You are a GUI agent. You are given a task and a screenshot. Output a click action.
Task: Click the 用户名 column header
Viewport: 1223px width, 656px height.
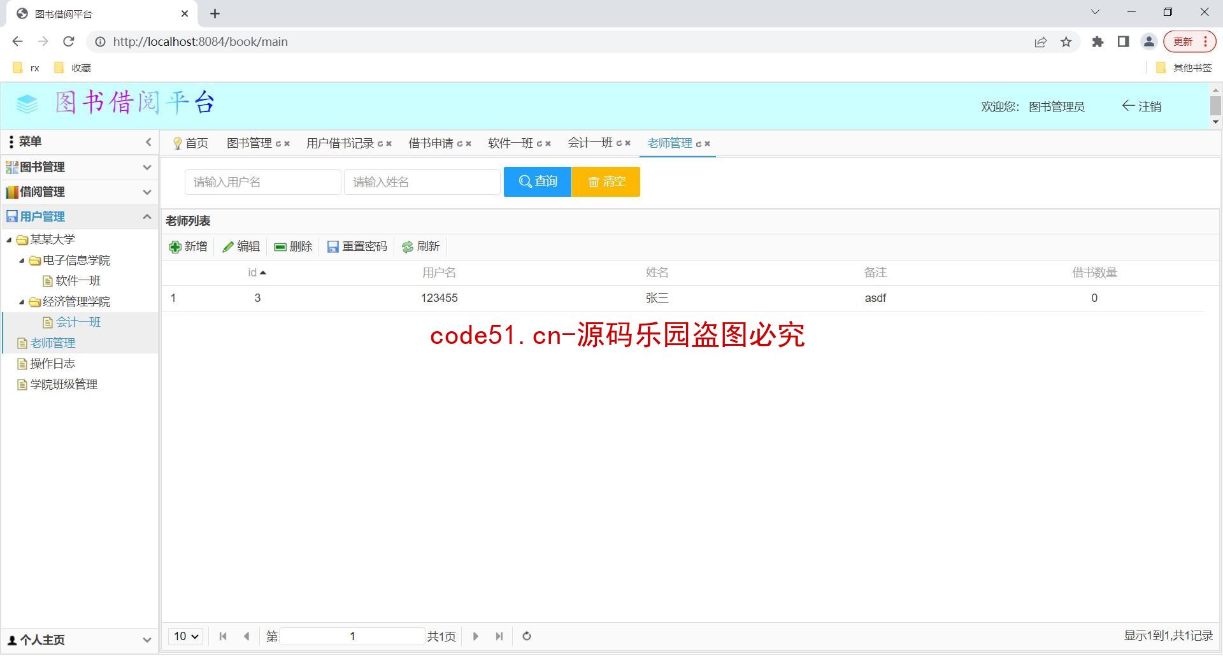tap(439, 273)
